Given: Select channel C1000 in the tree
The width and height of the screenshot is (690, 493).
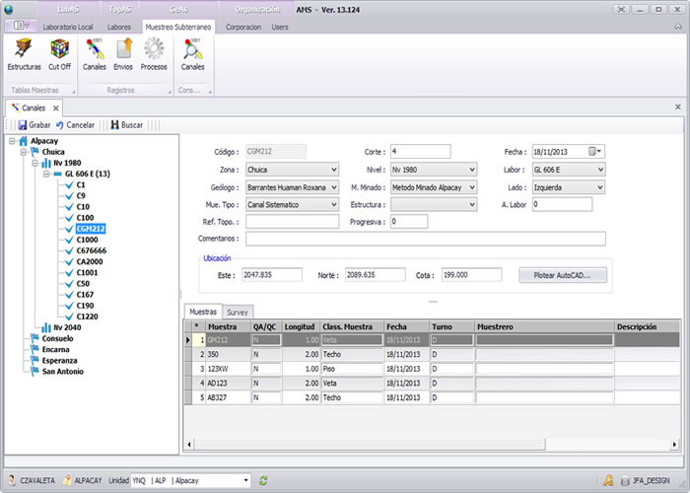Looking at the screenshot, I should 87,240.
